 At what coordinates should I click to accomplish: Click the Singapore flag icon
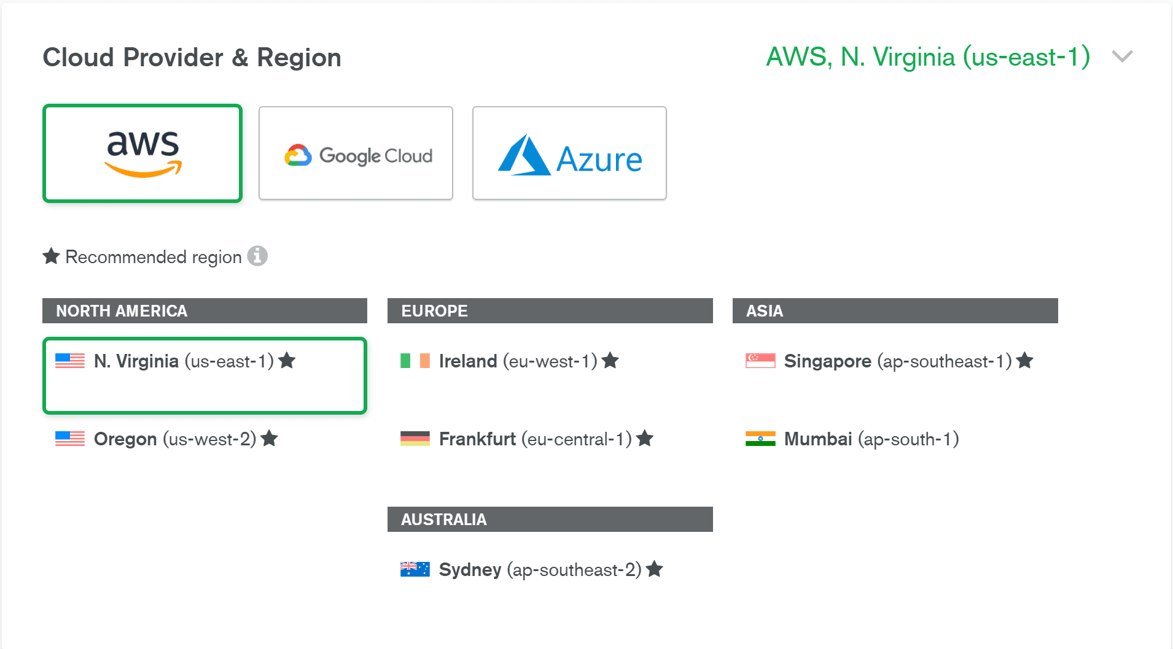point(760,361)
